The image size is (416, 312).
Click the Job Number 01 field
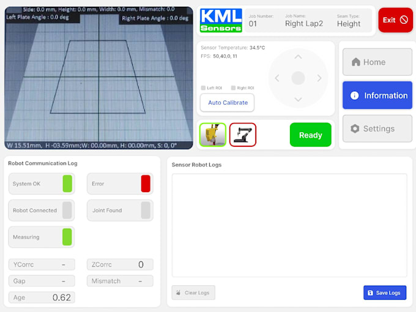click(261, 21)
